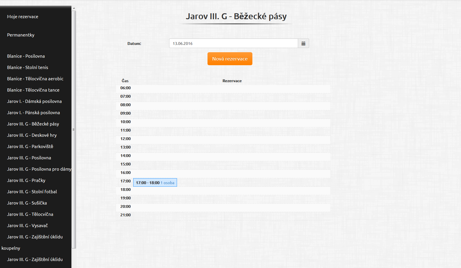Open Permanentky in sidebar
461x268 pixels.
[x=21, y=35]
